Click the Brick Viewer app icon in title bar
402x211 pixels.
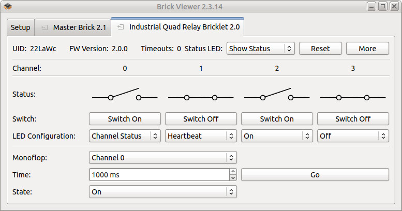8,6
